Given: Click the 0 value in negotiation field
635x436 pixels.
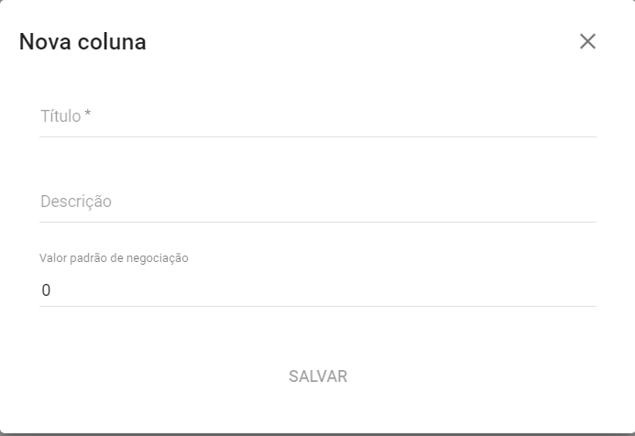Looking at the screenshot, I should coord(46,290).
